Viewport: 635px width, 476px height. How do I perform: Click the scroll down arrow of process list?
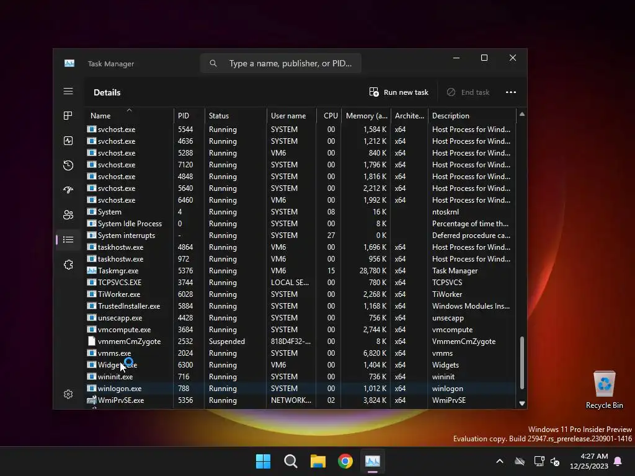[x=522, y=403]
